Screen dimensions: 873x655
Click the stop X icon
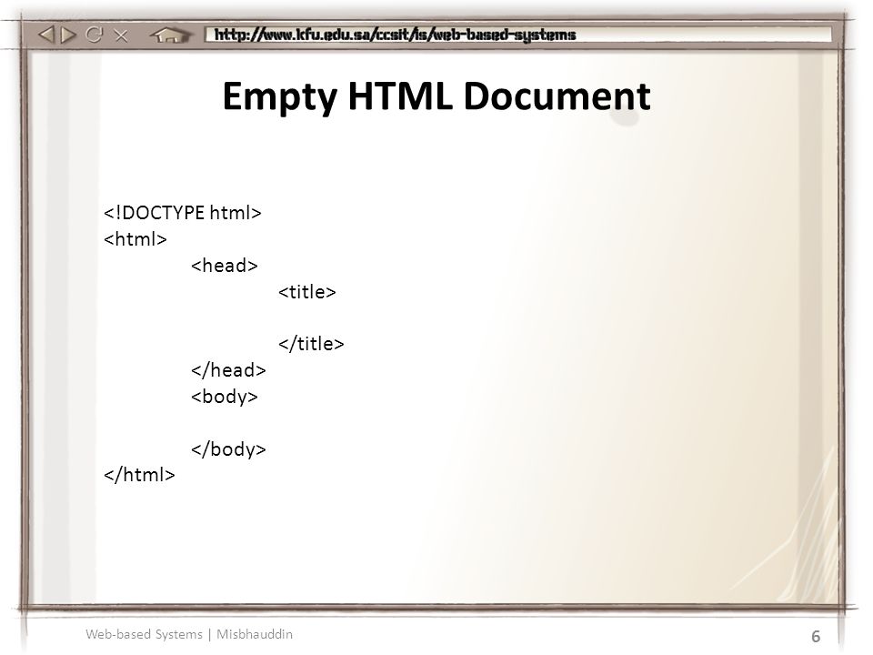click(x=120, y=36)
